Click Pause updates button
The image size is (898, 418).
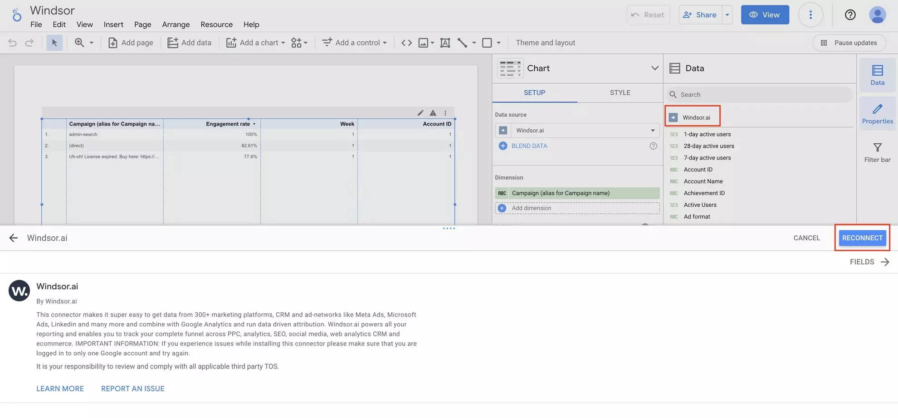click(x=849, y=43)
